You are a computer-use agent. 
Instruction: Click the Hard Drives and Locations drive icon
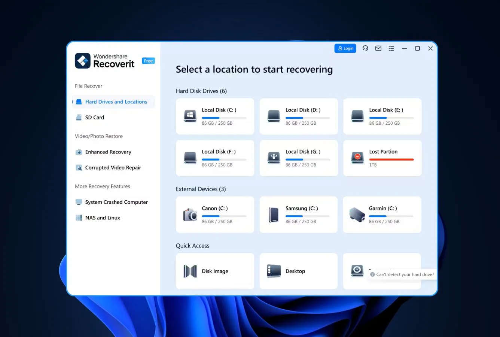(79, 102)
